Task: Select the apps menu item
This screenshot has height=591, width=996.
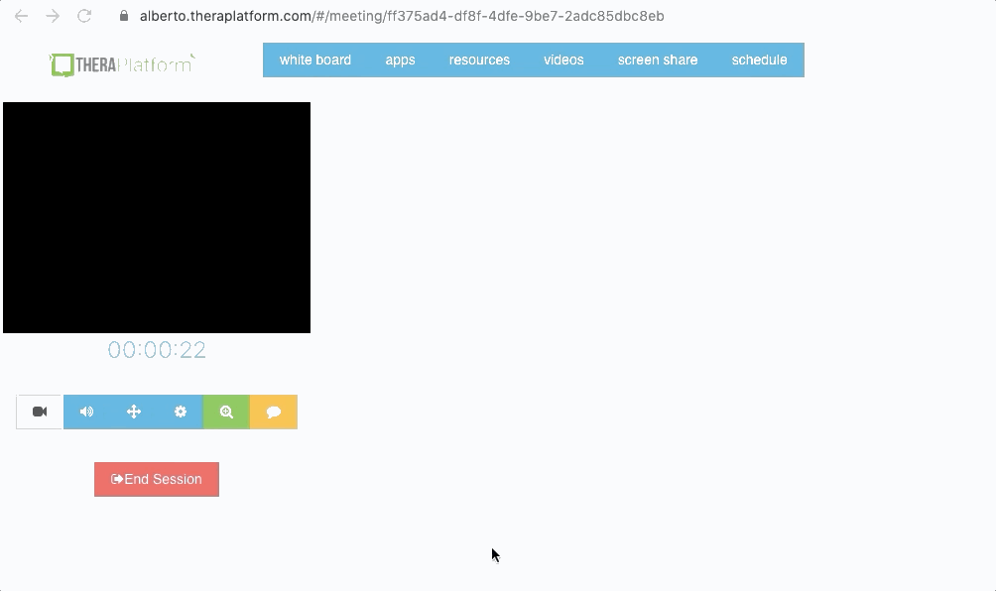Action: tap(400, 59)
